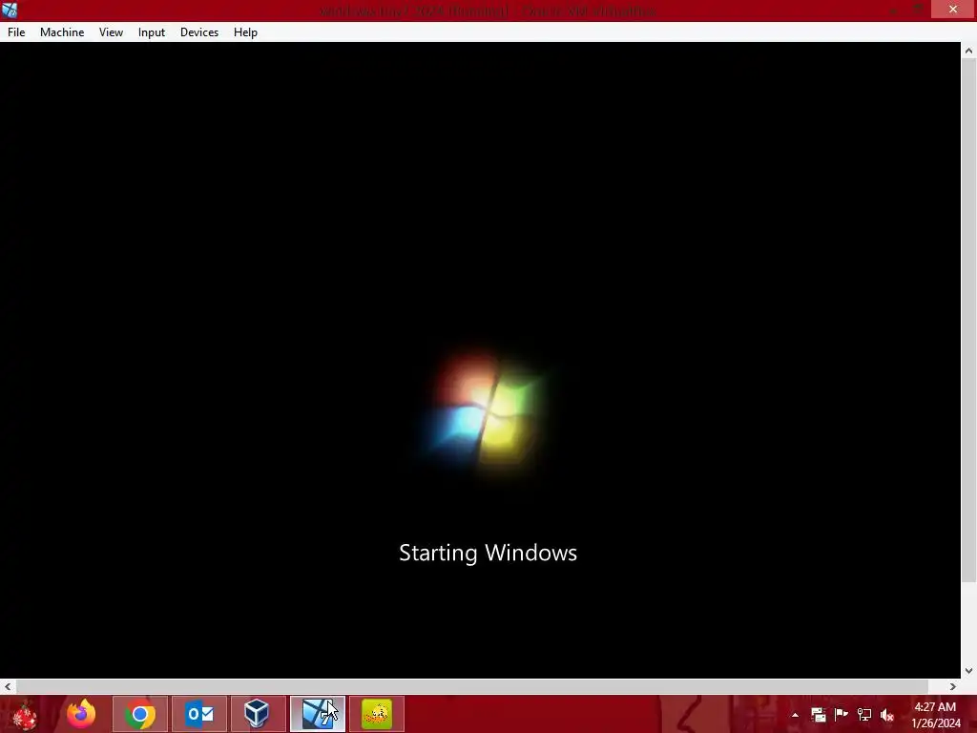
Task: Open the Help menu
Action: point(245,32)
